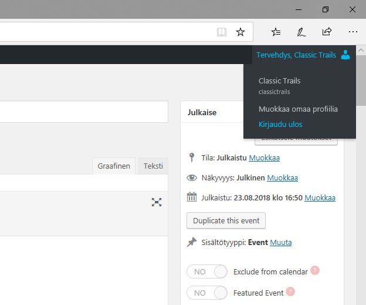Open the Edge favorites hub icon
Image resolution: width=366 pixels, height=305 pixels.
[x=276, y=32]
